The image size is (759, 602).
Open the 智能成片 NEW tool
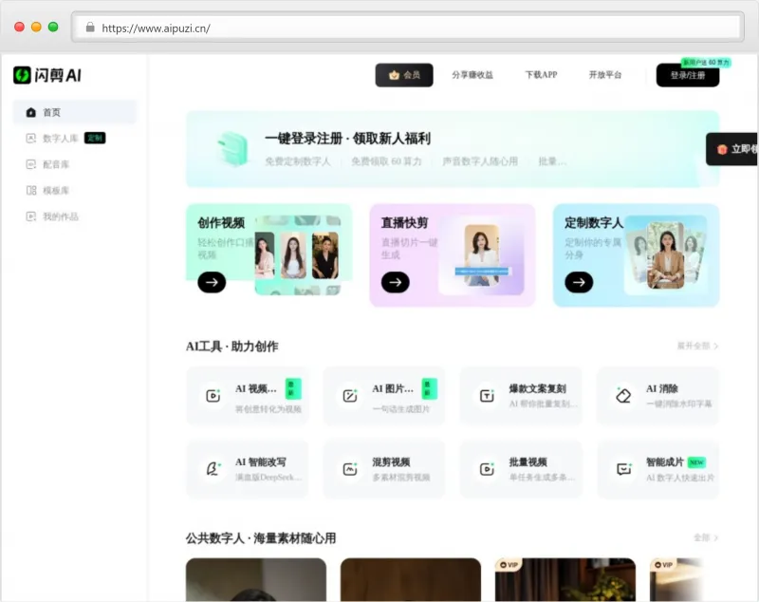click(622, 469)
